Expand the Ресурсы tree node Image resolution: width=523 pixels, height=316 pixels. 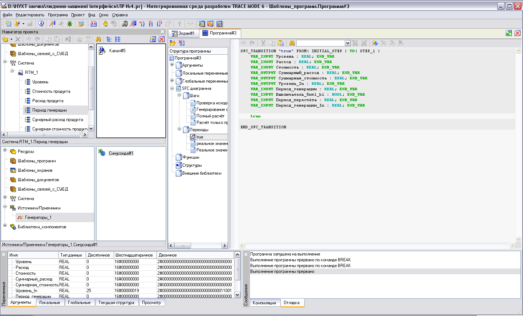(5, 150)
